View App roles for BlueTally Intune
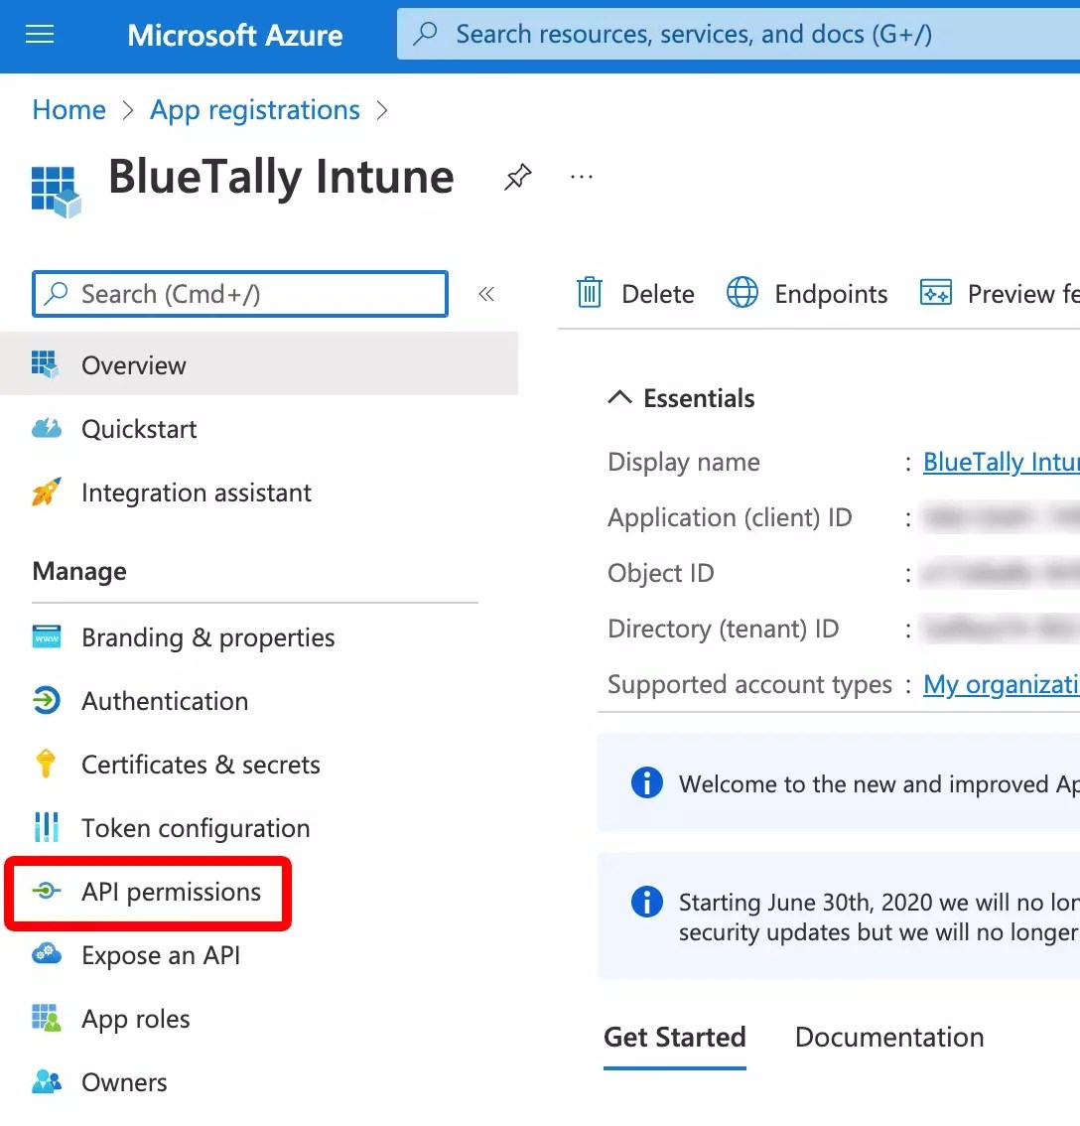This screenshot has width=1080, height=1126. (135, 1018)
